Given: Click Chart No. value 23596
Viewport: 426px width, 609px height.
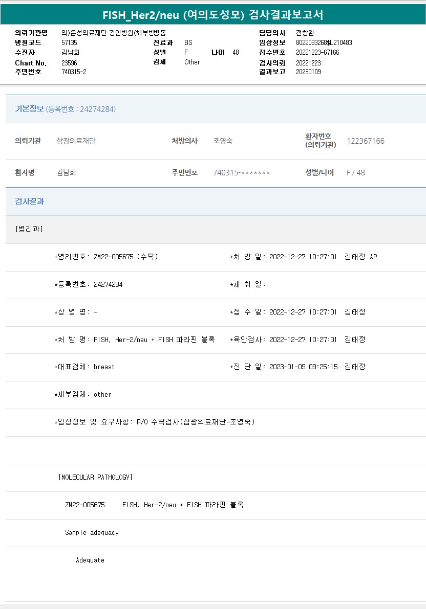Looking at the screenshot, I should (69, 62).
